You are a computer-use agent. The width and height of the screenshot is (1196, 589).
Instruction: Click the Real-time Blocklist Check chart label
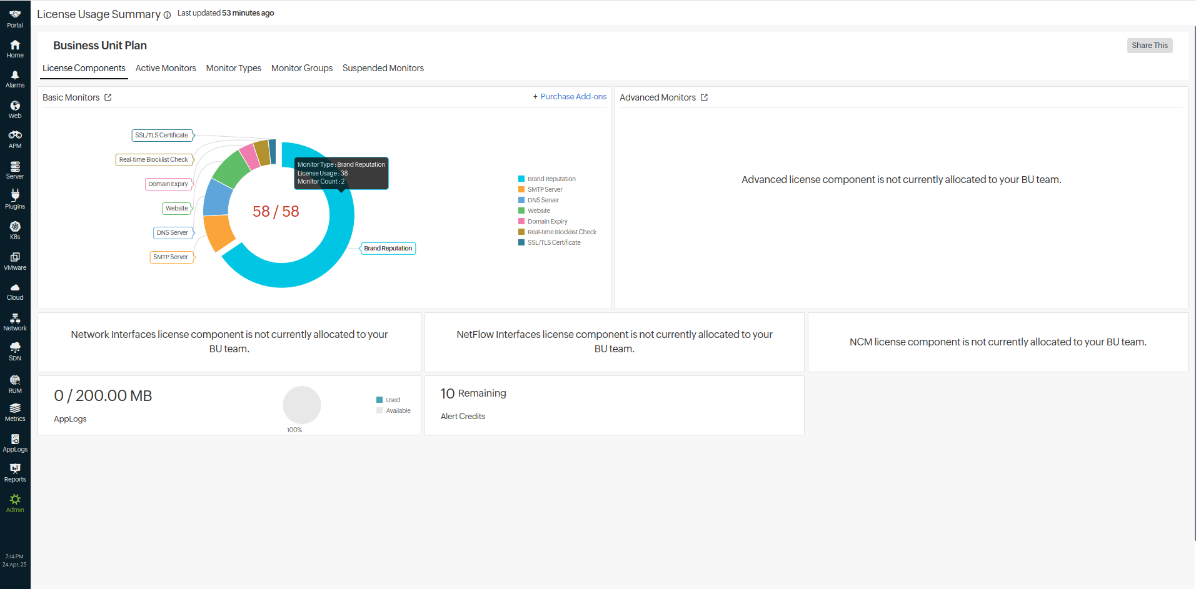click(x=154, y=160)
